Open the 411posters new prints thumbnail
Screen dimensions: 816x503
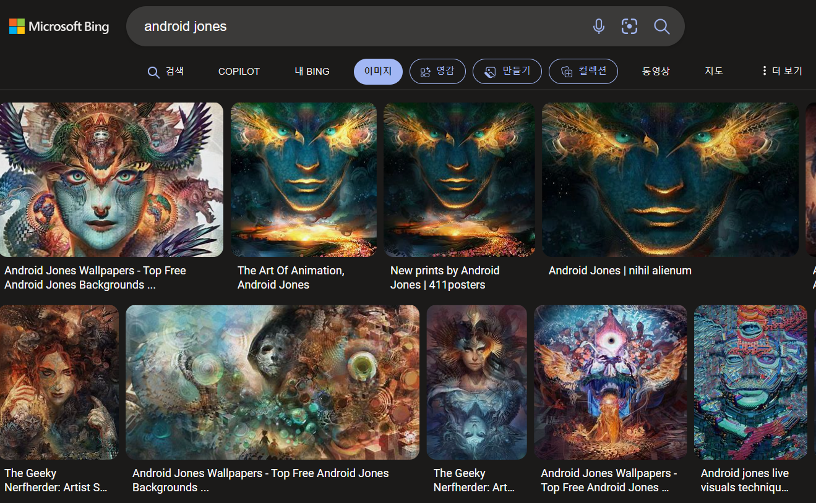pos(459,180)
